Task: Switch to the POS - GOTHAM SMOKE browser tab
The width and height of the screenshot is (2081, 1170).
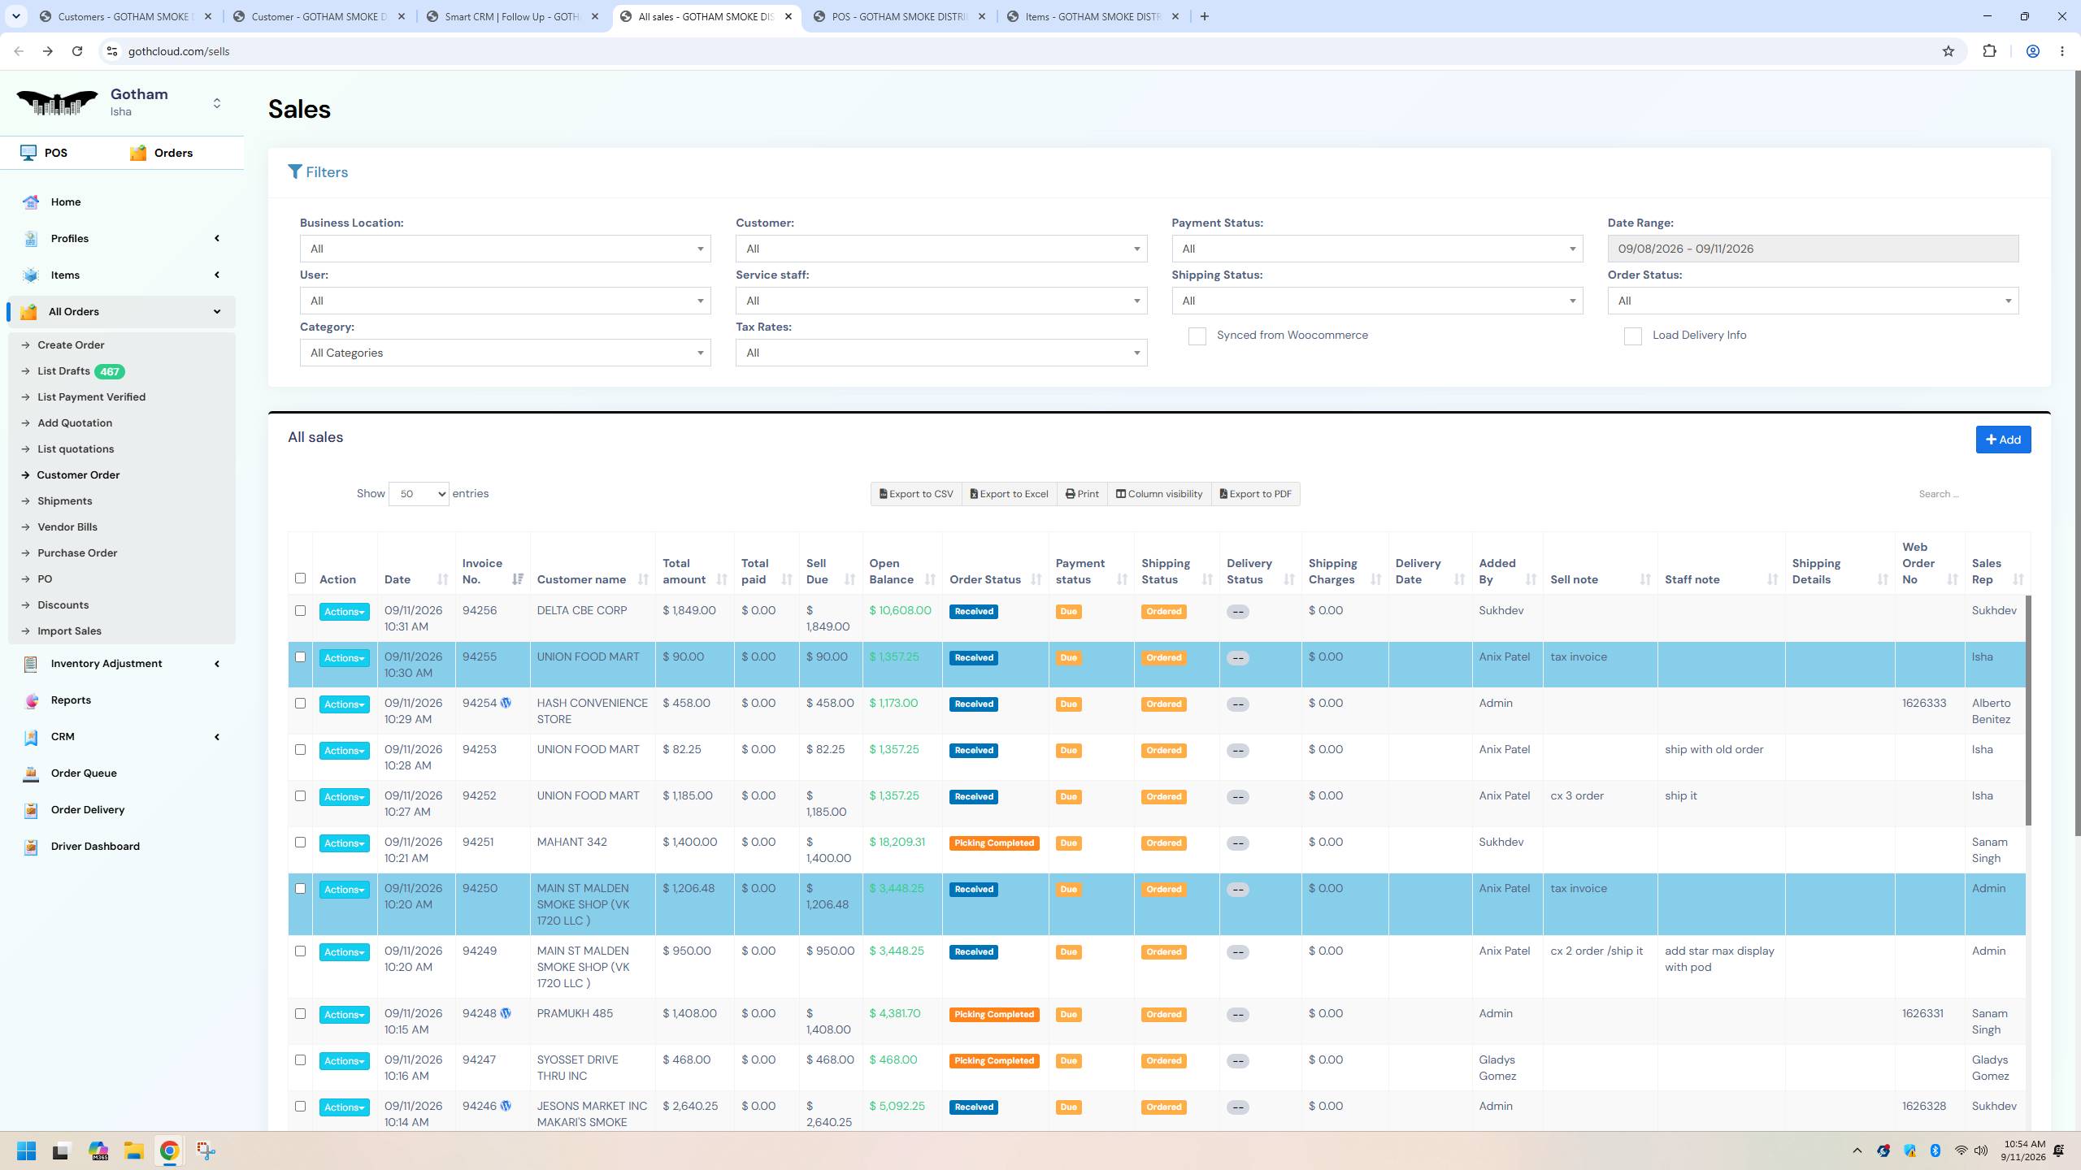Action: pyautogui.click(x=898, y=16)
